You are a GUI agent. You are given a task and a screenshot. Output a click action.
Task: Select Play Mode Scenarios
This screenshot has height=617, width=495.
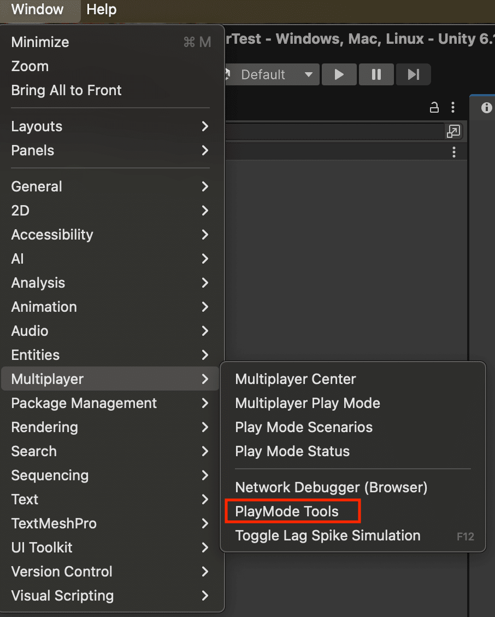coord(304,427)
